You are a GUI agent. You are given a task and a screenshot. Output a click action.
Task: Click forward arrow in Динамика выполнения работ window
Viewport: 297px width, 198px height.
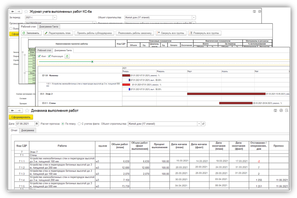pos(20,111)
